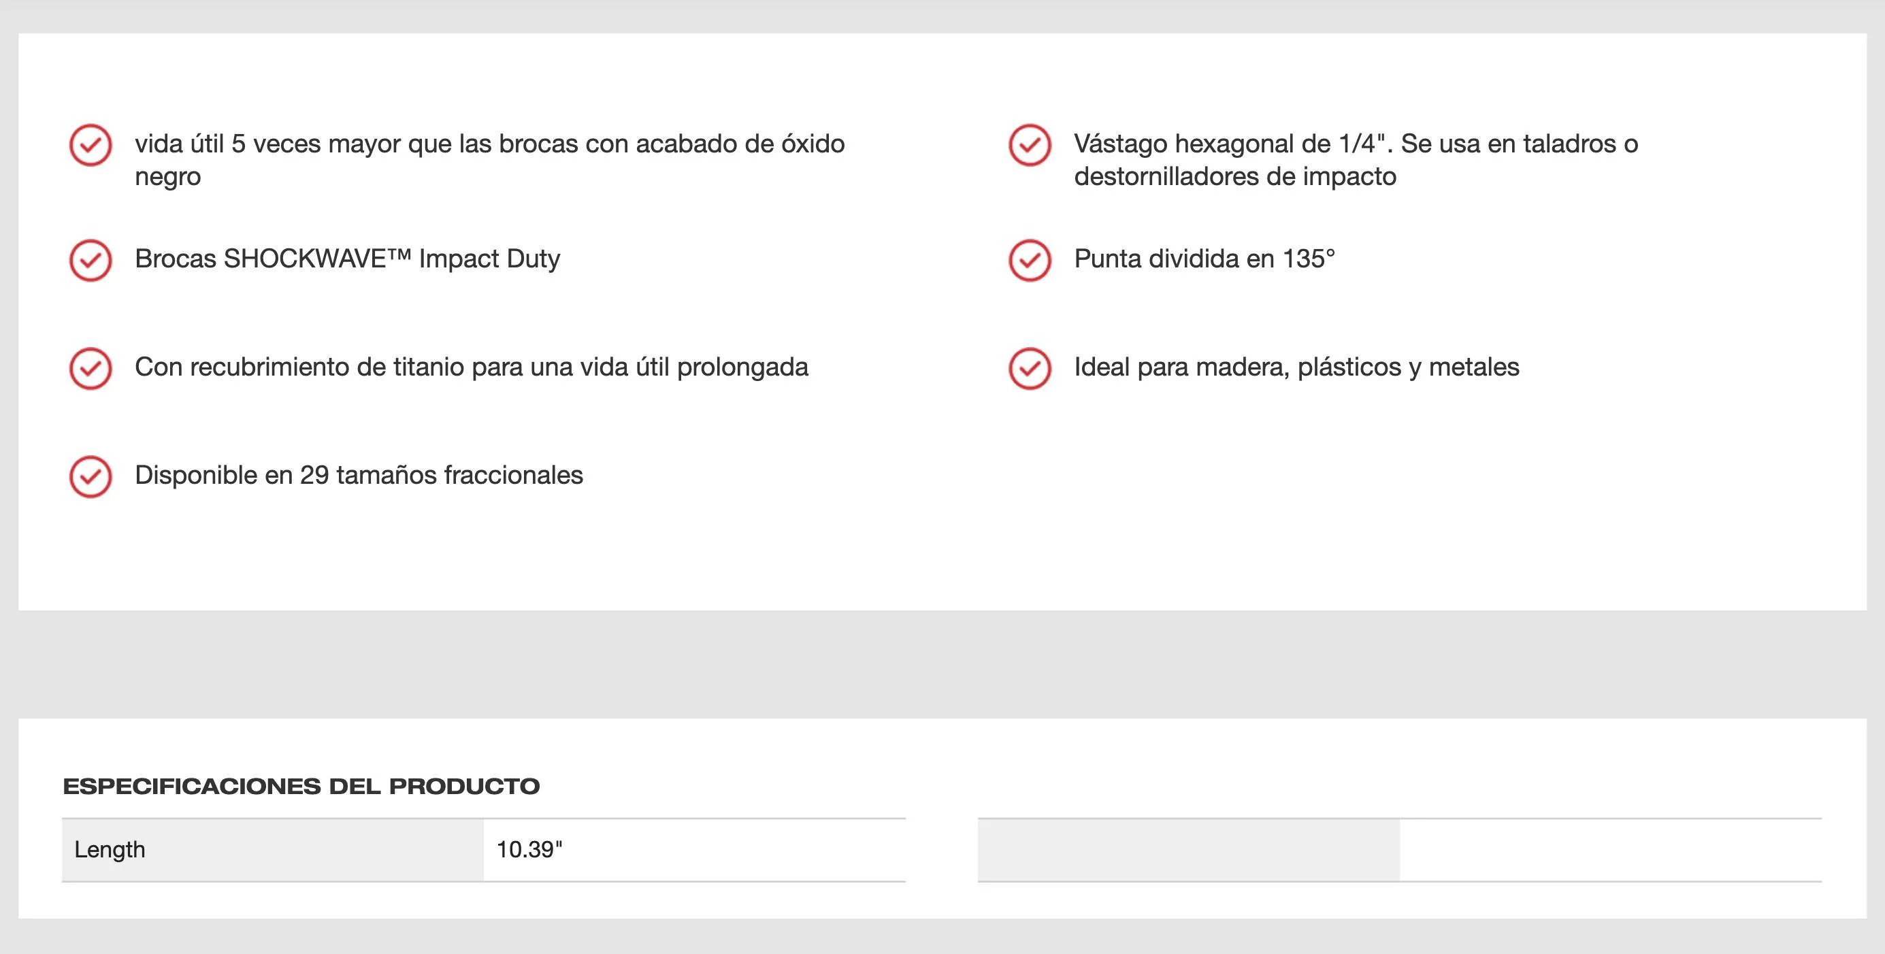Image resolution: width=1885 pixels, height=954 pixels.
Task: Click the word negro in first feature
Action: click(167, 177)
